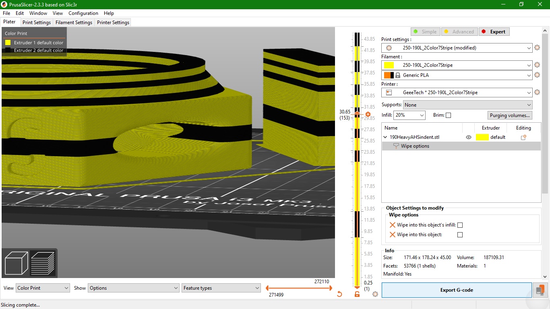
Task: Open the Printer preset dropdown
Action: [x=457, y=92]
